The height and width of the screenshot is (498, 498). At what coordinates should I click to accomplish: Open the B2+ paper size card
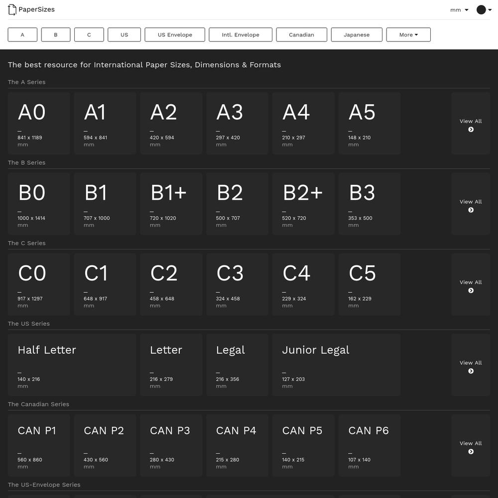(303, 204)
